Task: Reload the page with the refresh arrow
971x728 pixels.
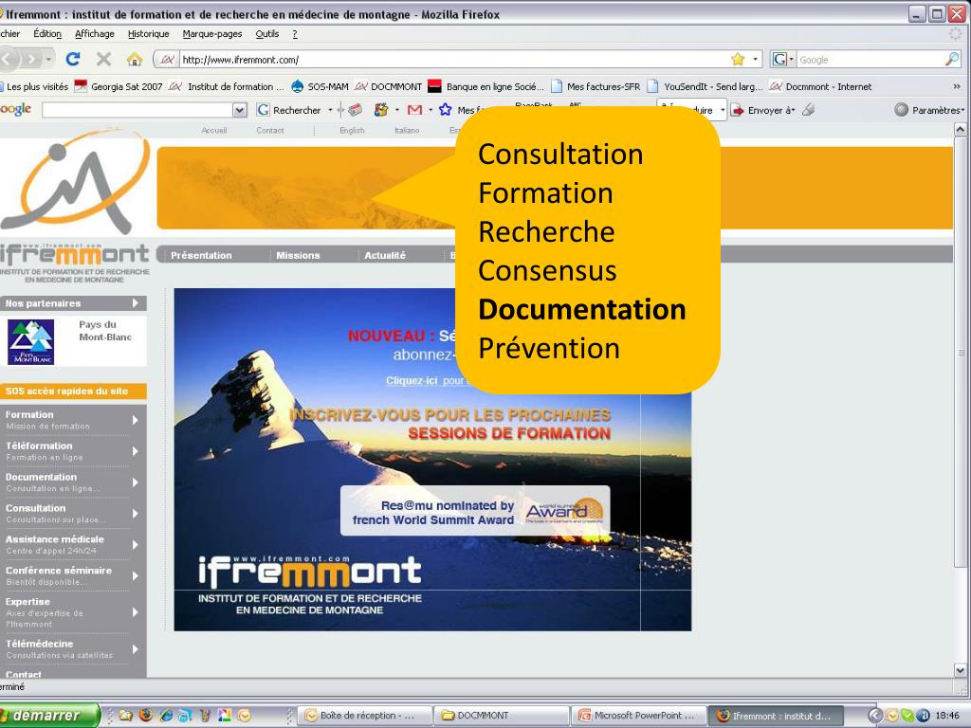Action: [x=73, y=59]
